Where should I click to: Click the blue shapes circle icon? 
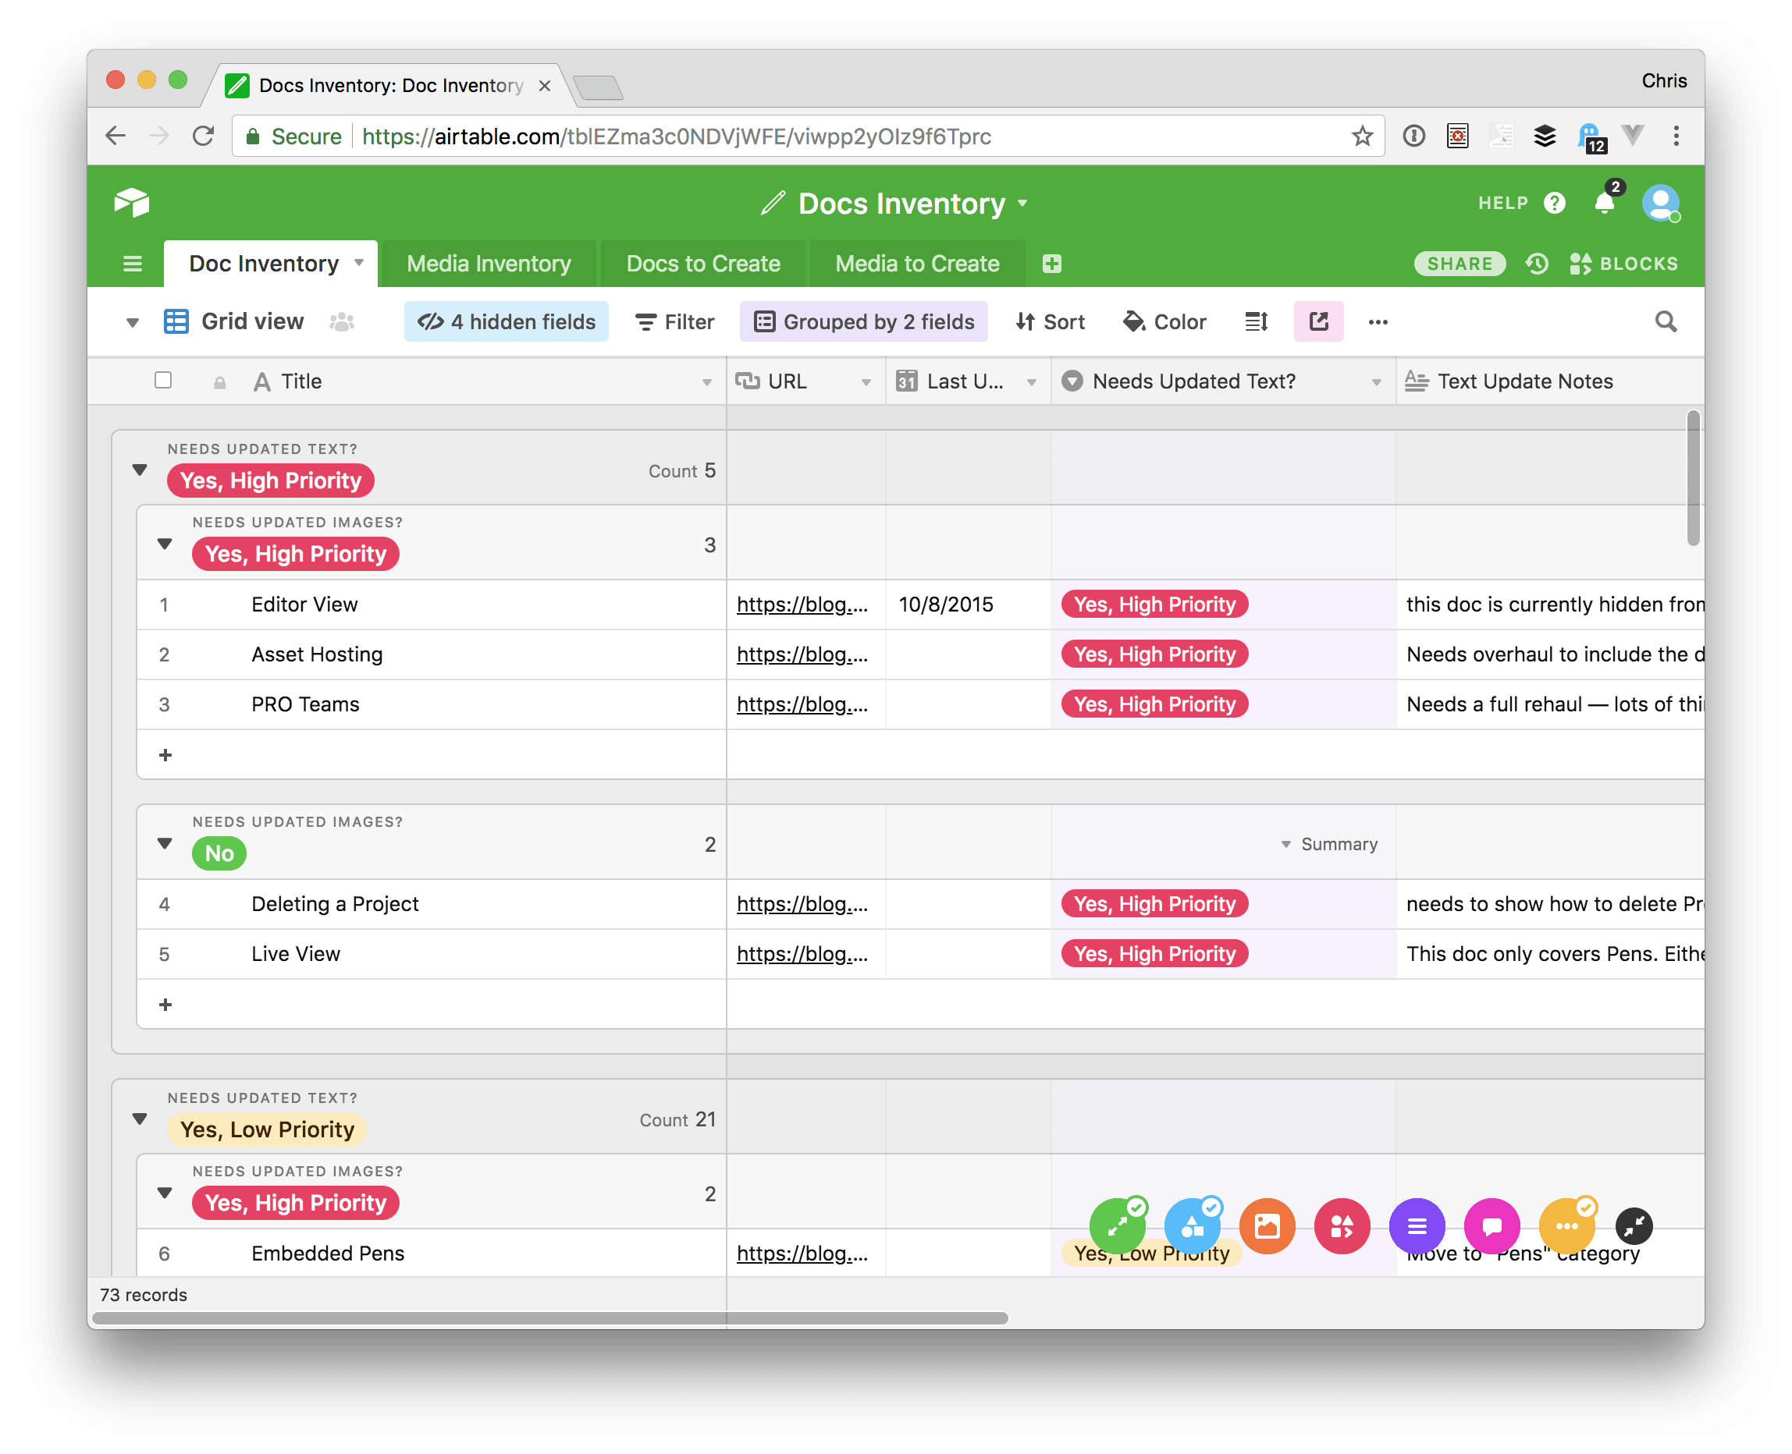pyautogui.click(x=1192, y=1226)
